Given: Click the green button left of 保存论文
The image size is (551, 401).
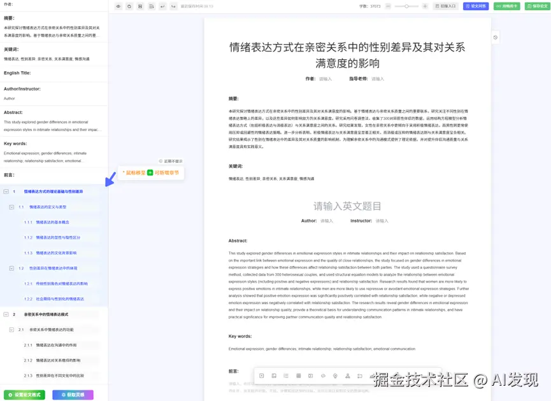Looking at the screenshot, I should (506, 6).
